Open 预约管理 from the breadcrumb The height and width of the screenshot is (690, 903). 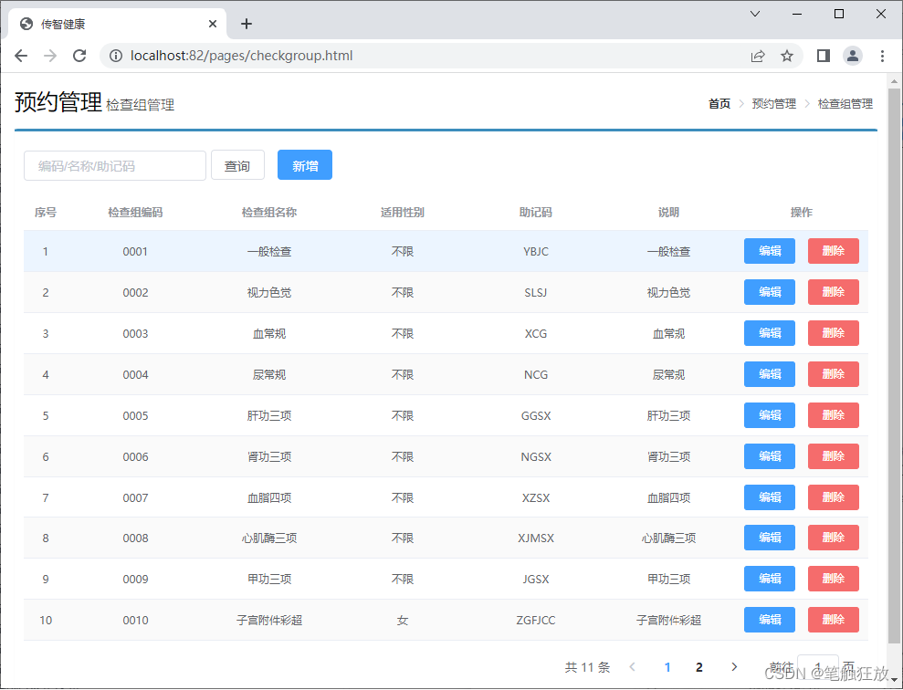click(773, 103)
